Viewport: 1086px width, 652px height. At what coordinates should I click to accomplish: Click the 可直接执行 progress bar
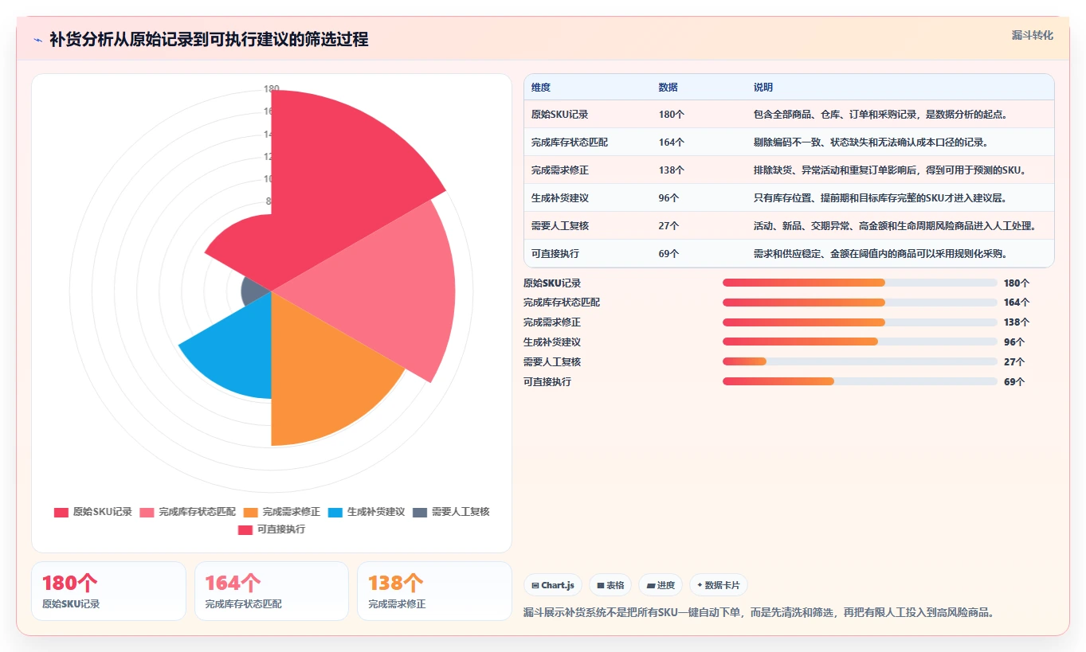860,381
